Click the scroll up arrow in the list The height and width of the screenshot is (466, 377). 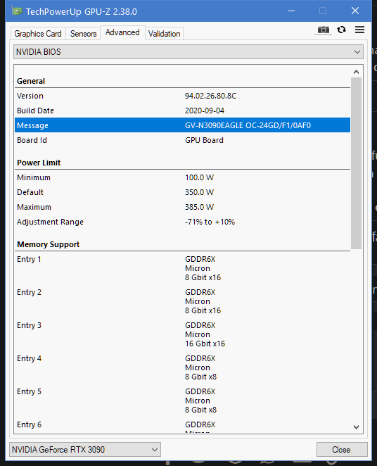click(x=356, y=72)
